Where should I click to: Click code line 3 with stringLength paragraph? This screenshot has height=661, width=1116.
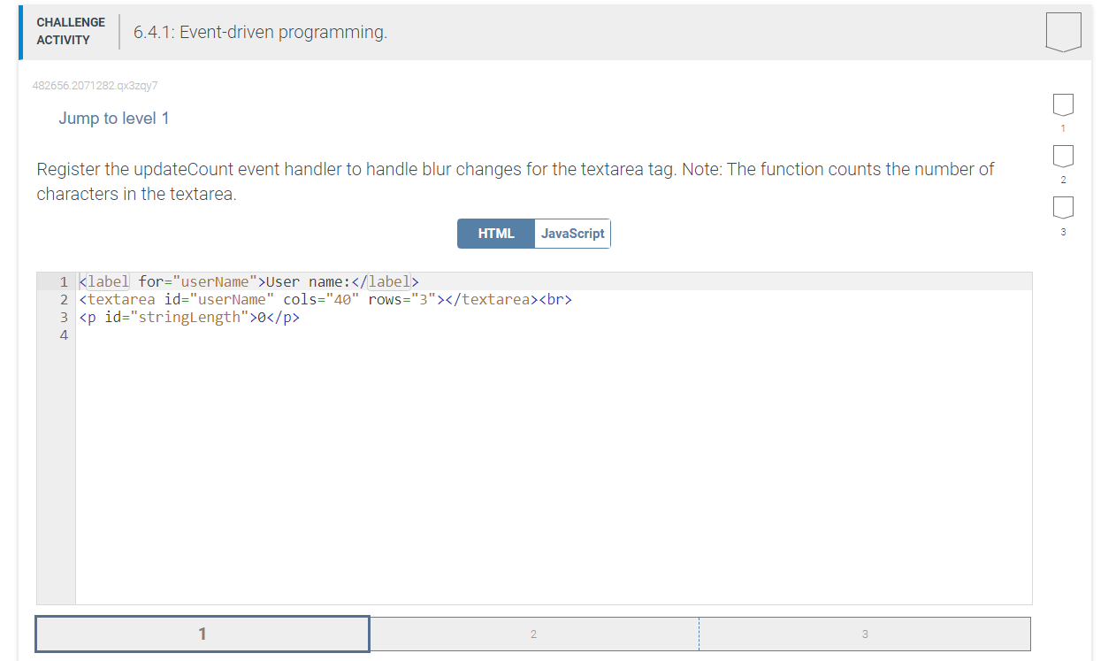point(189,318)
